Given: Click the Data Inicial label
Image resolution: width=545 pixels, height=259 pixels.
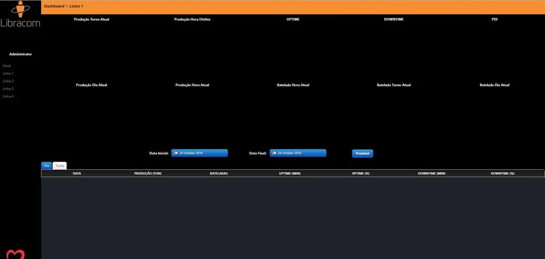Looking at the screenshot, I should [159, 153].
